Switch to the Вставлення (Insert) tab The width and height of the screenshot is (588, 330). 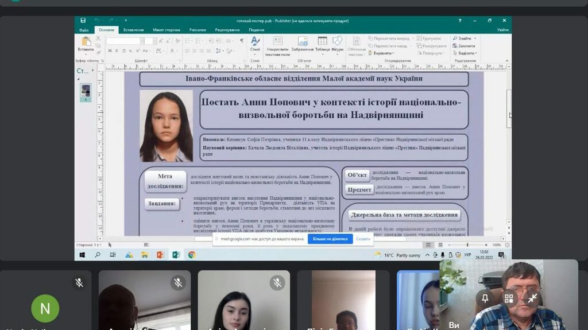133,30
